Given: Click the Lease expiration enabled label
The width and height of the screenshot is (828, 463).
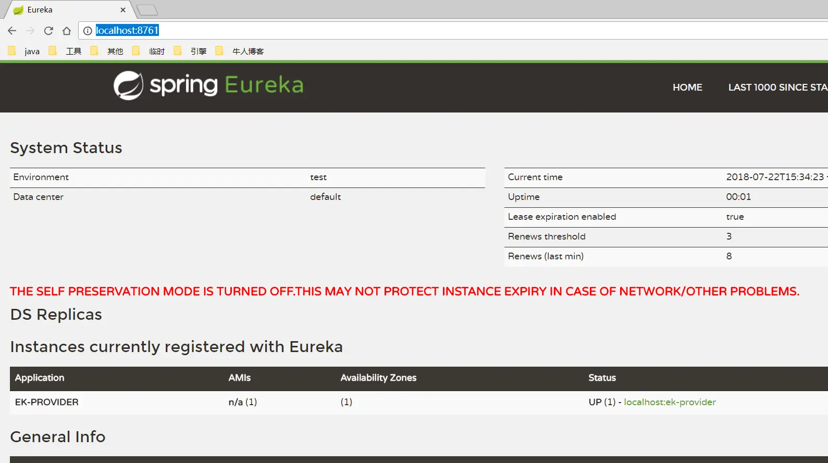Looking at the screenshot, I should [x=562, y=217].
